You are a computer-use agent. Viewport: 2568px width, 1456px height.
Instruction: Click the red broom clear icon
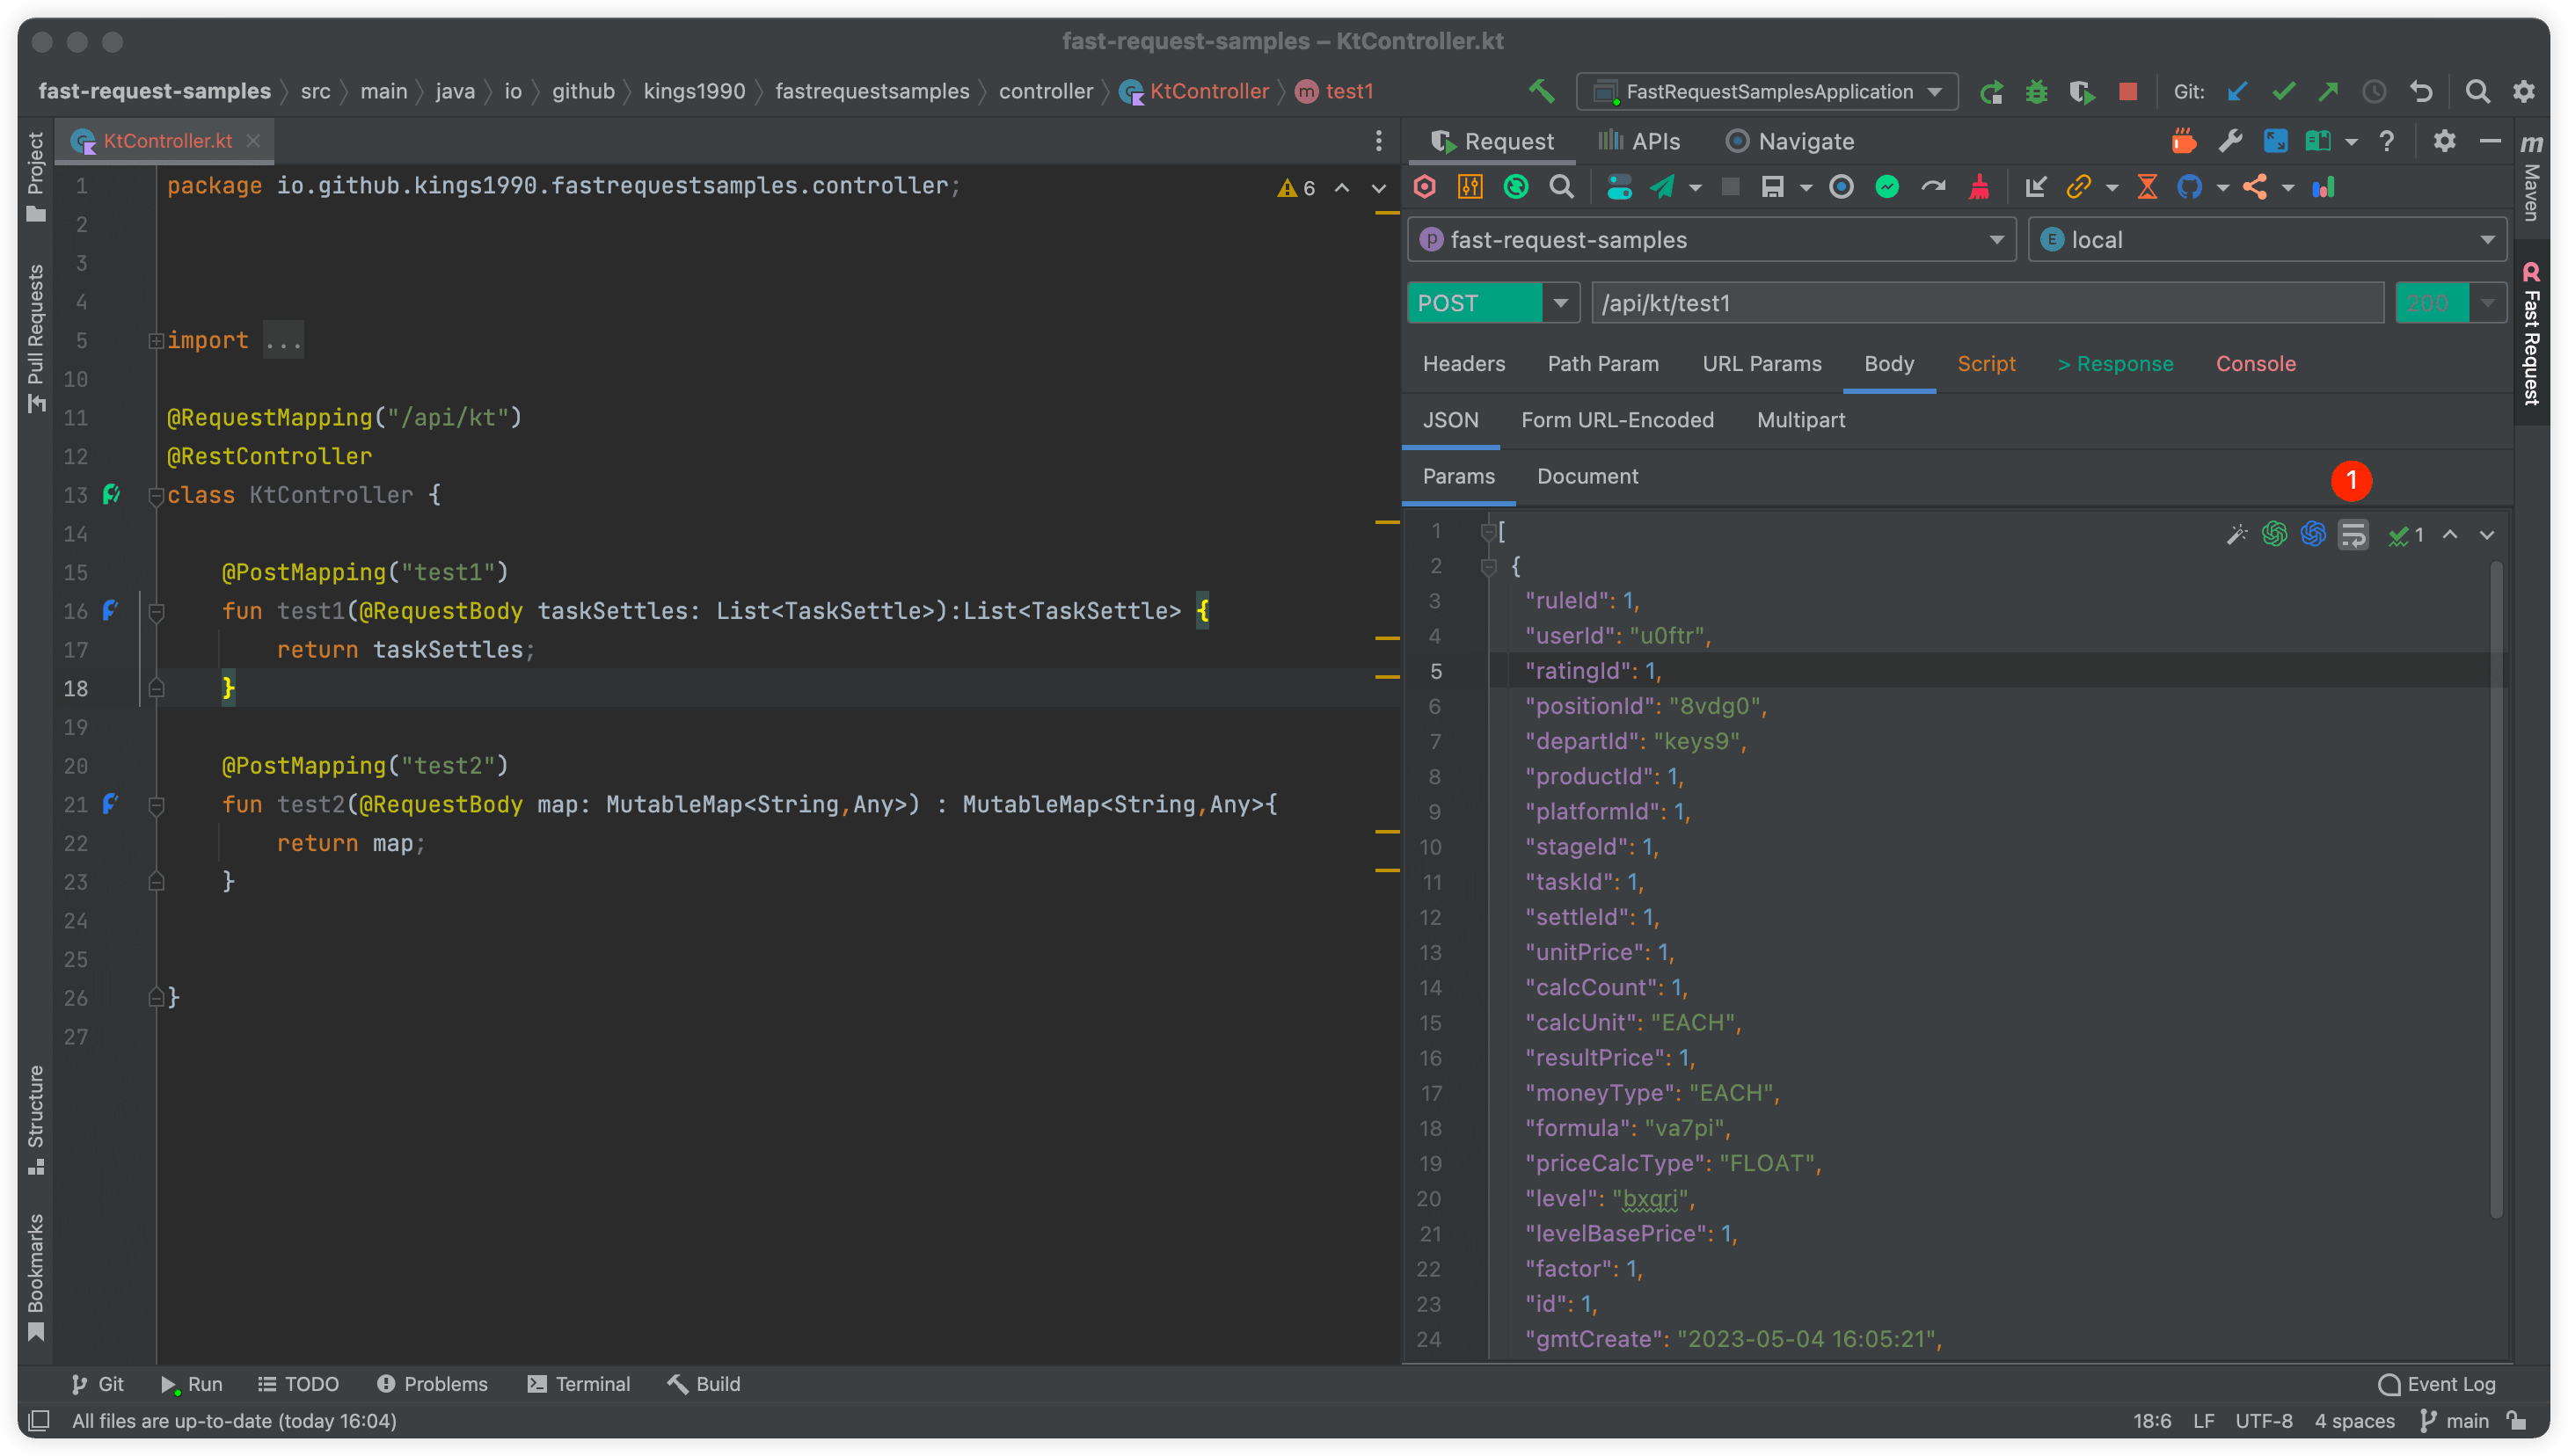(1979, 187)
